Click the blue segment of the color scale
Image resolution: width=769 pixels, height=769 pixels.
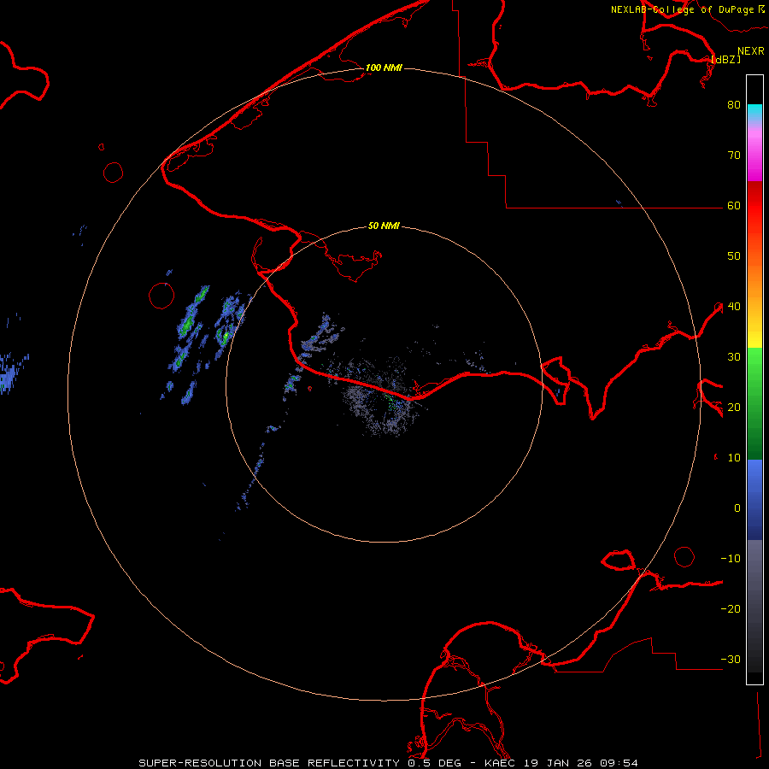754,500
